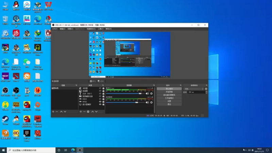Viewport: 272px width, 153px height.
Task: Click the 启动虚拟摄像机 button
Action: click(x=169, y=95)
